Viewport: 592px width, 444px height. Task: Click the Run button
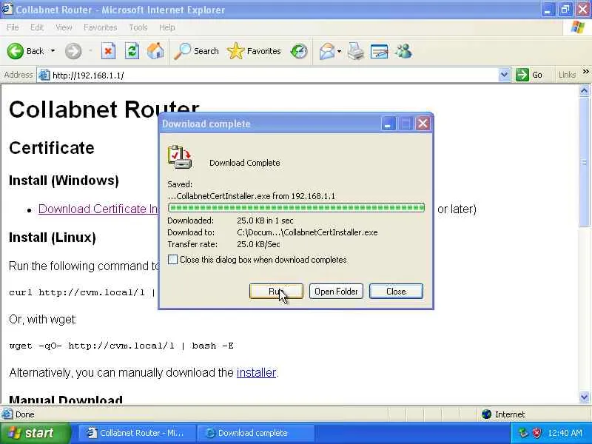[x=276, y=292]
